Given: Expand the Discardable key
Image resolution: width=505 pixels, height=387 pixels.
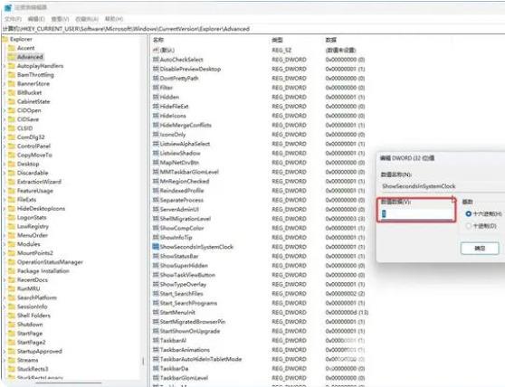Looking at the screenshot, I should 5,173.
